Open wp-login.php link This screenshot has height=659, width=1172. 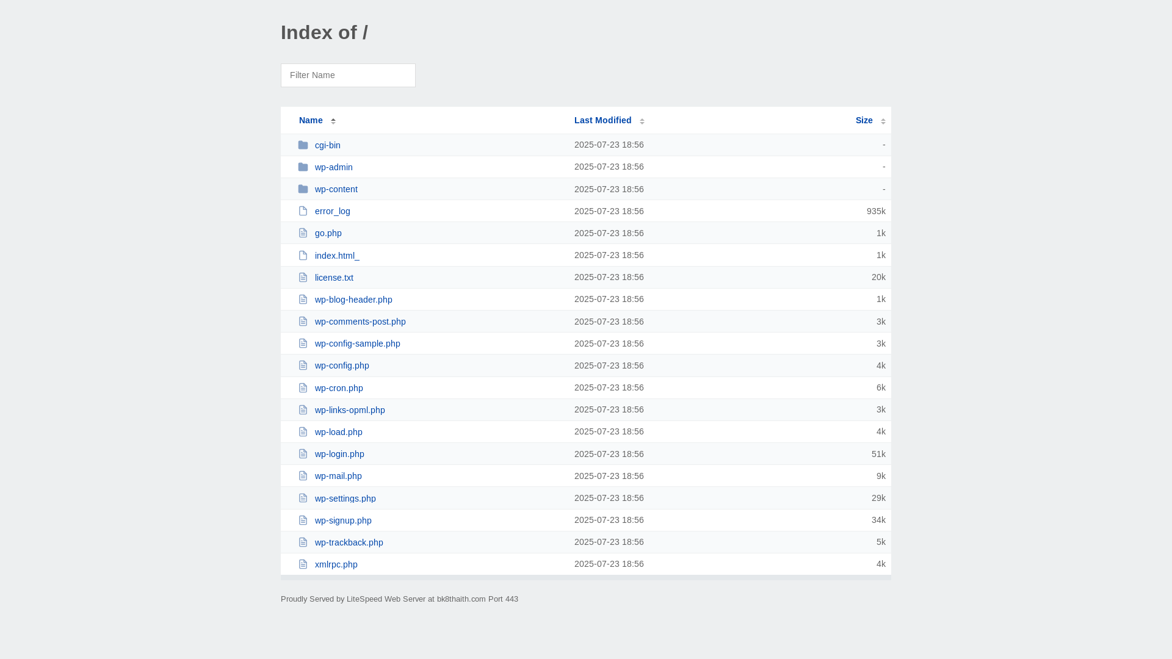(x=339, y=454)
